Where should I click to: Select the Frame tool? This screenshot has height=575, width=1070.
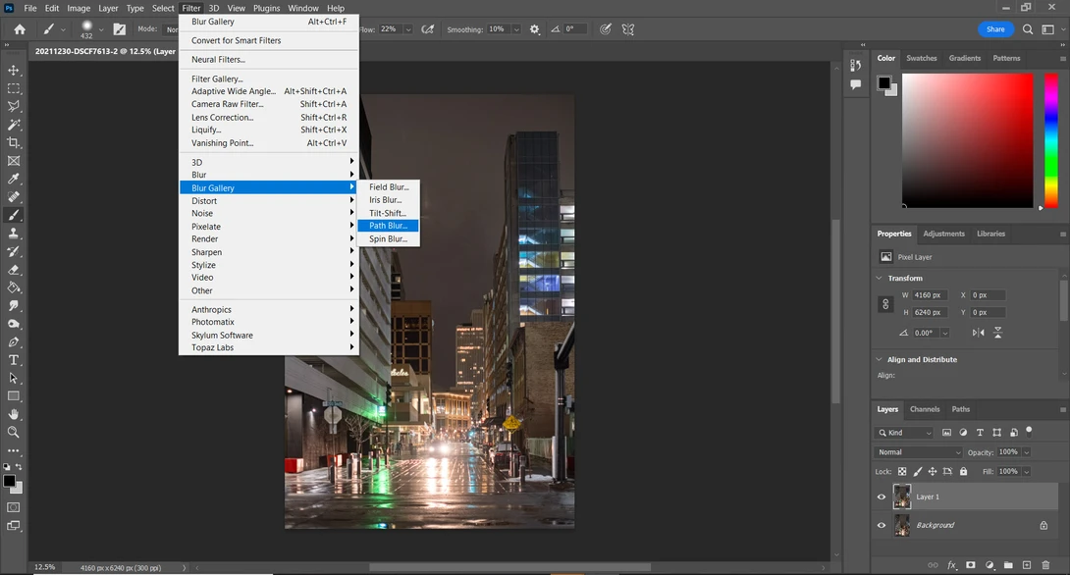click(x=13, y=161)
